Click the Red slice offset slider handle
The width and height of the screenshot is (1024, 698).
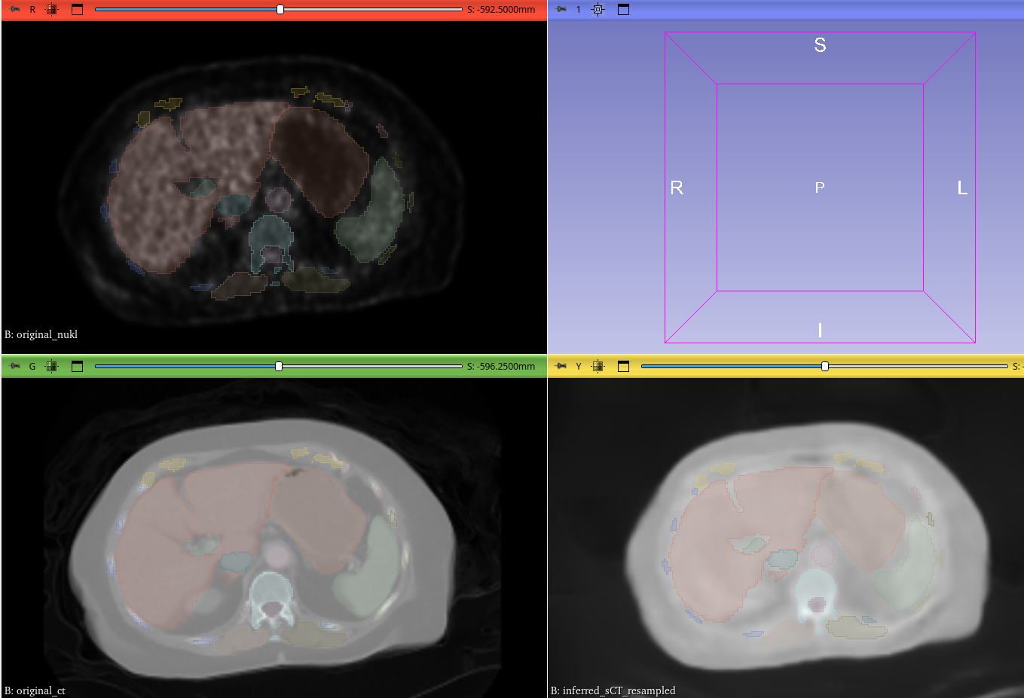tap(280, 10)
